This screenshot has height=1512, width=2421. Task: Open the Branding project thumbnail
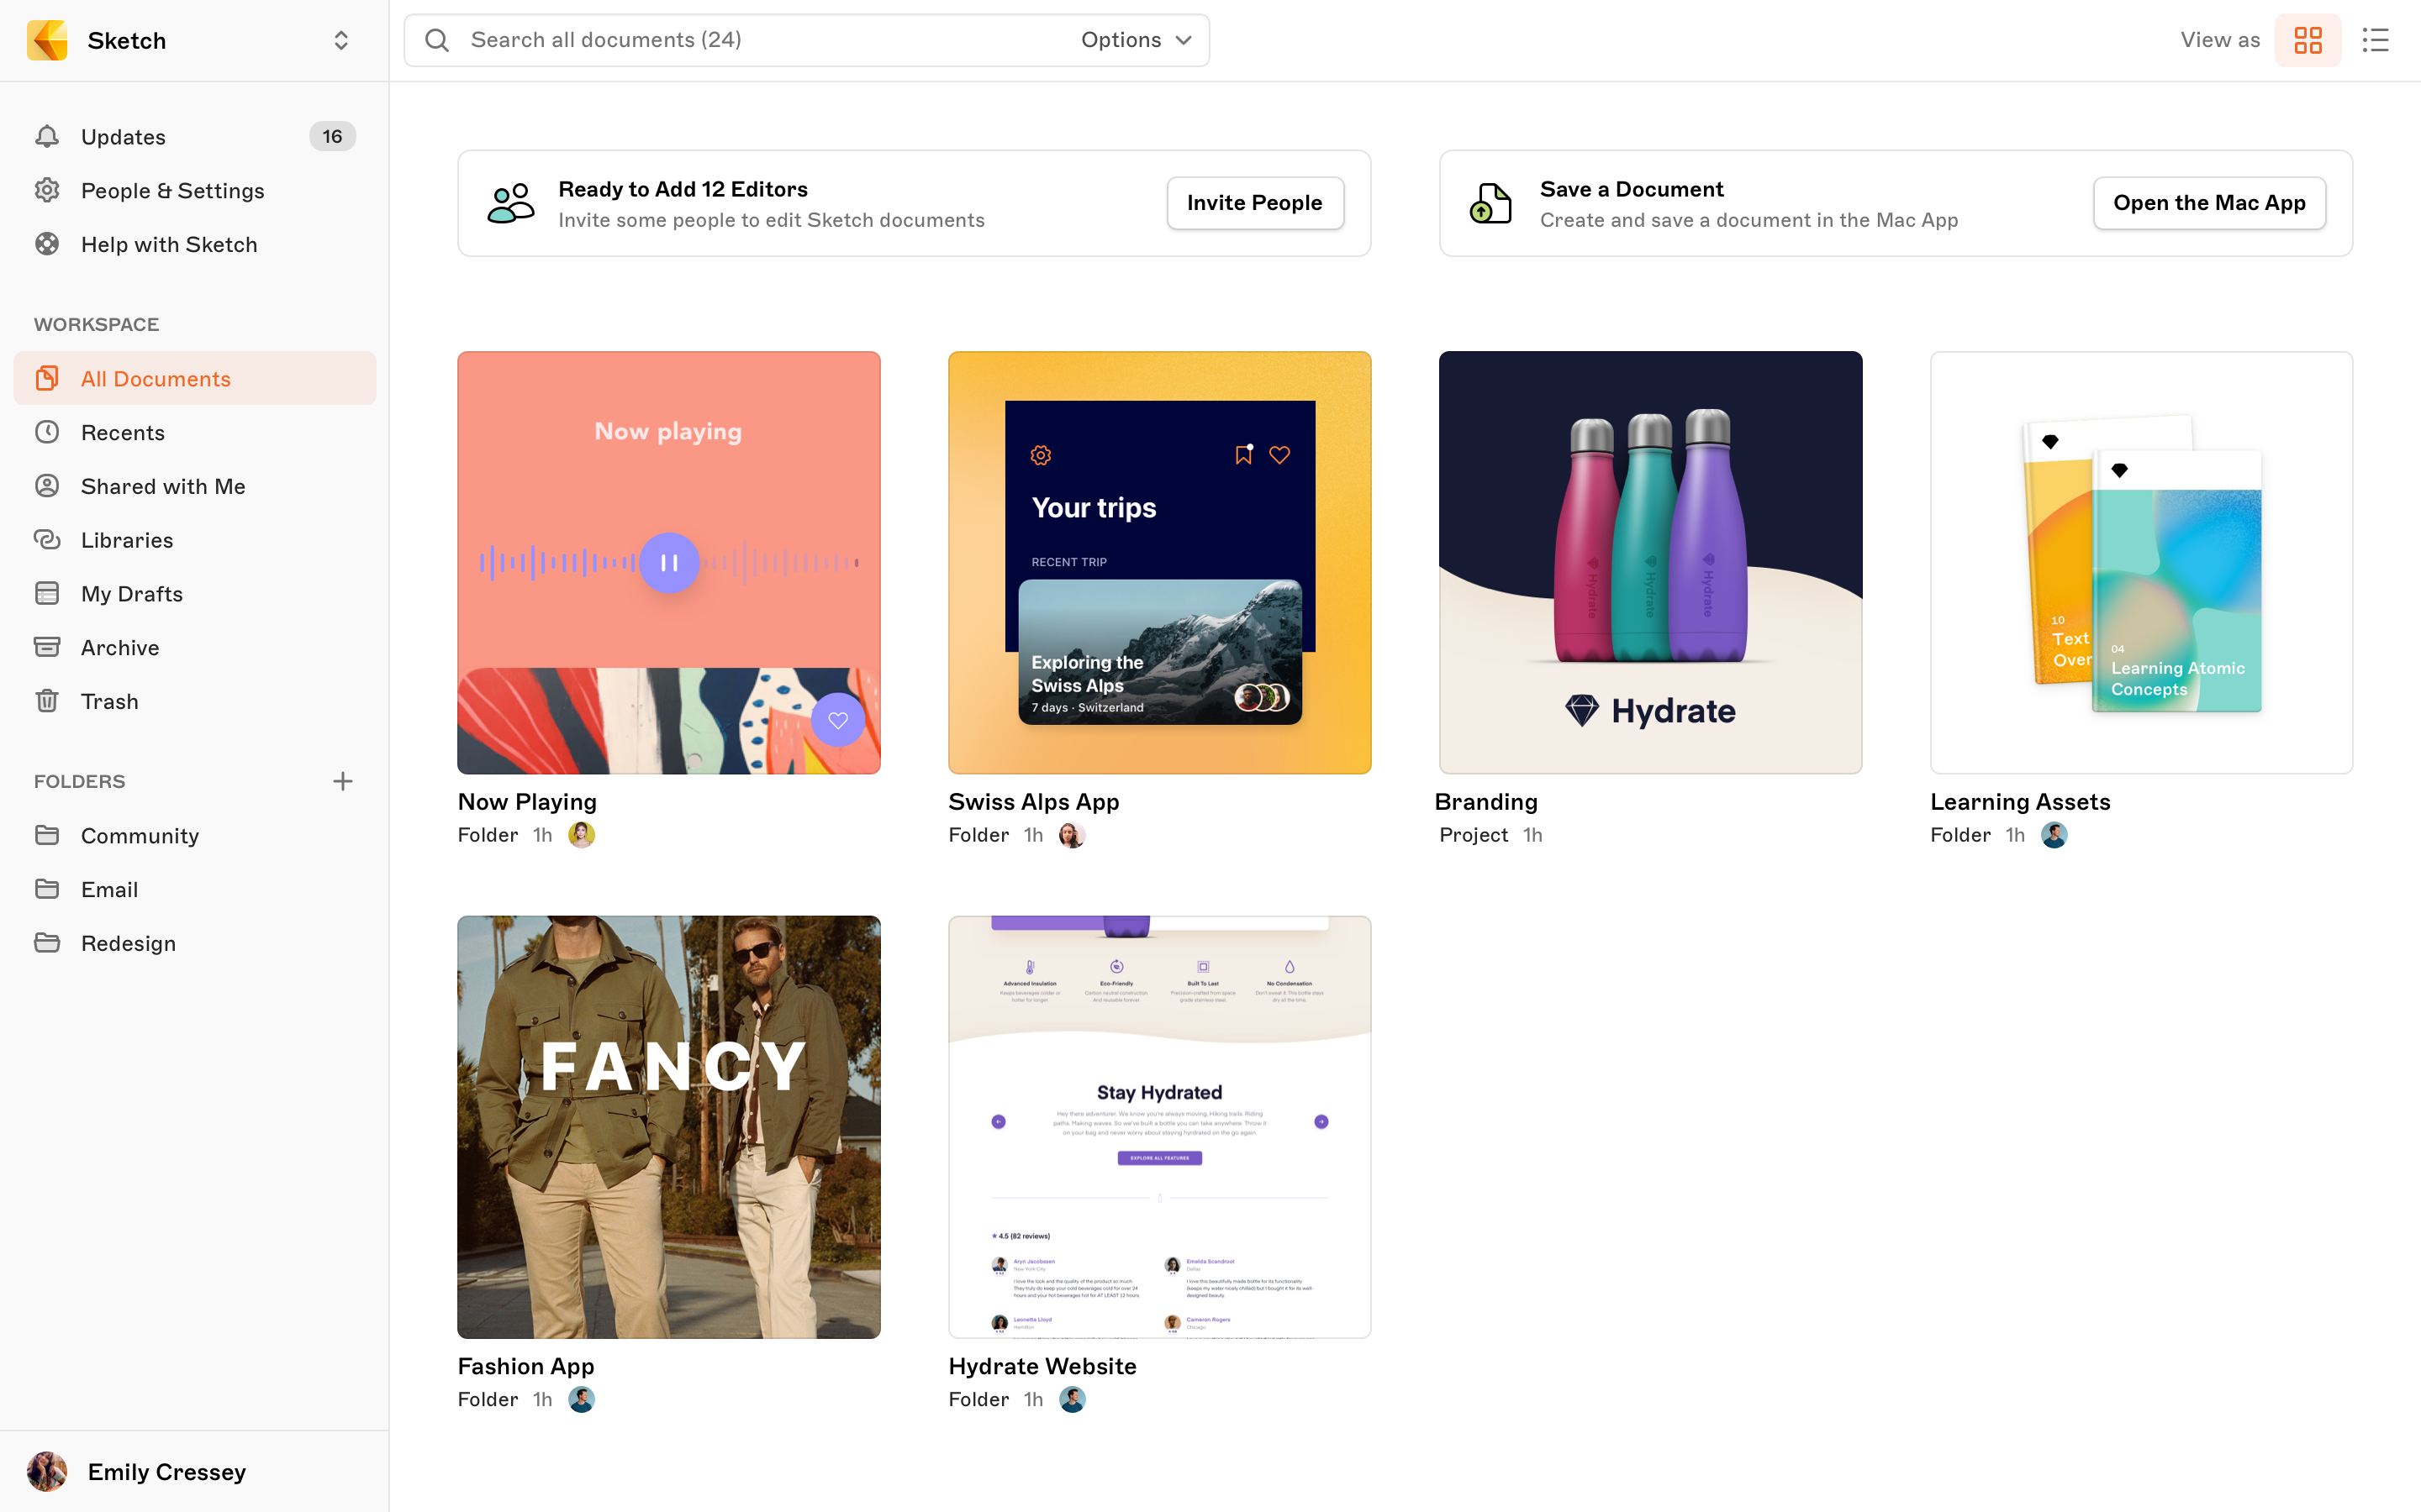point(1649,562)
